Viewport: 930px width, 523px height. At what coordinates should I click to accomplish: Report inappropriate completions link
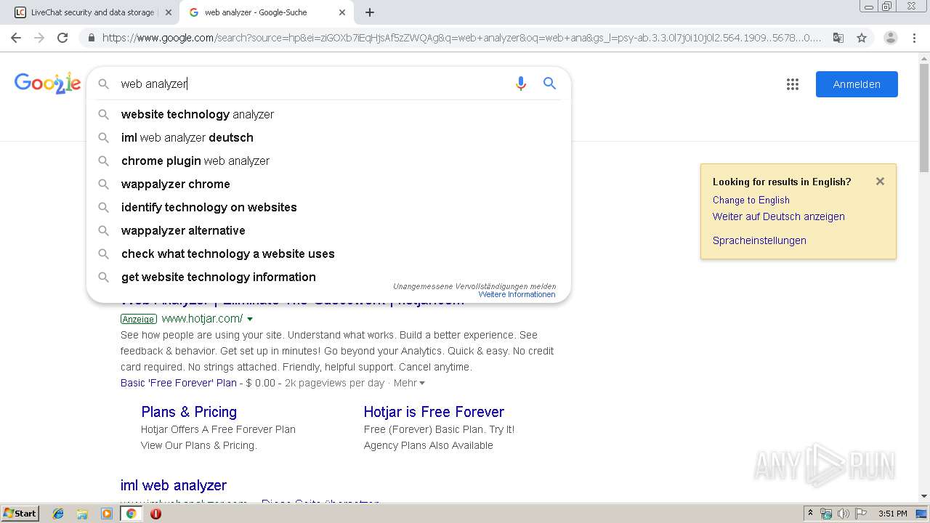(x=474, y=286)
